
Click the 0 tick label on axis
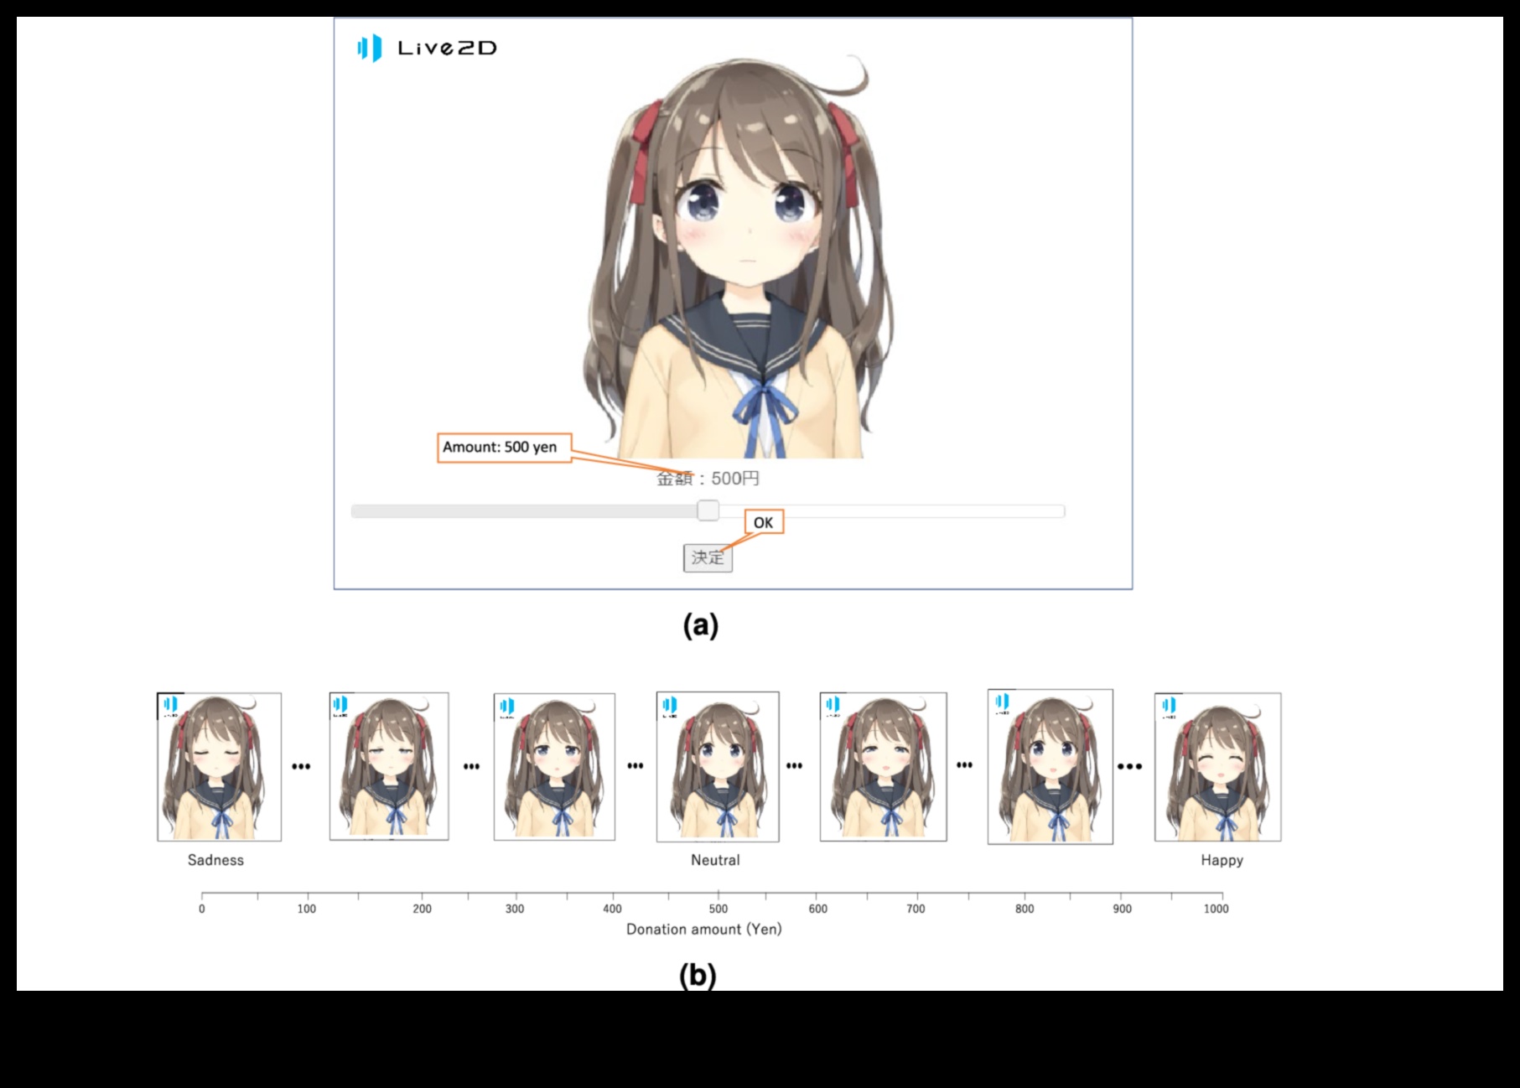(x=201, y=909)
